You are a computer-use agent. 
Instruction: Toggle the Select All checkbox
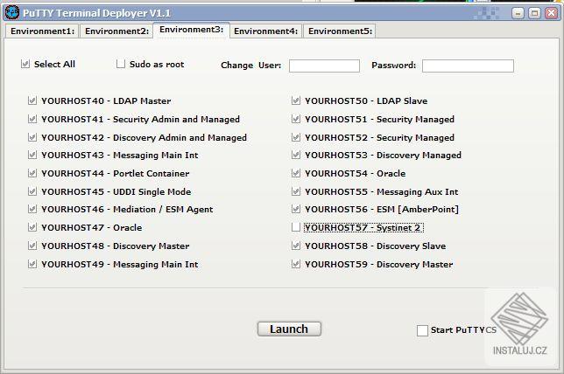click(26, 65)
